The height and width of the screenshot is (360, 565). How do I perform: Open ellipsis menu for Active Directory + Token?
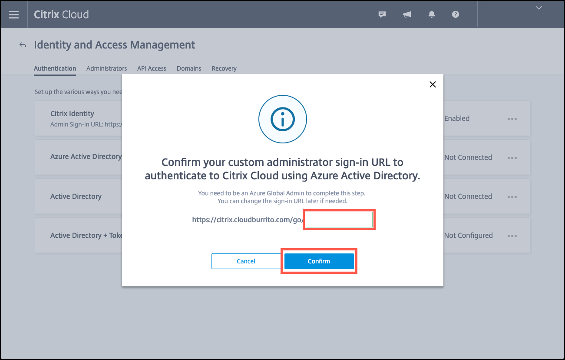[512, 236]
